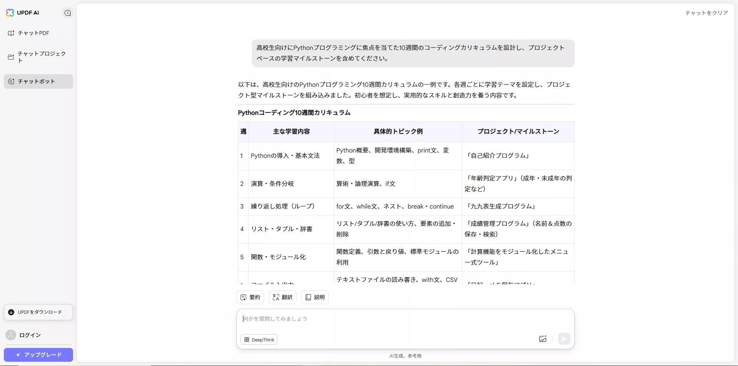738x366 pixels.
Task: Click the 「九九表生成プログラム」 cell
Action: pyautogui.click(x=518, y=207)
